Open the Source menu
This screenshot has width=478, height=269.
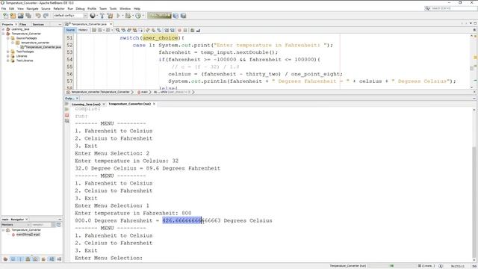tap(46, 8)
